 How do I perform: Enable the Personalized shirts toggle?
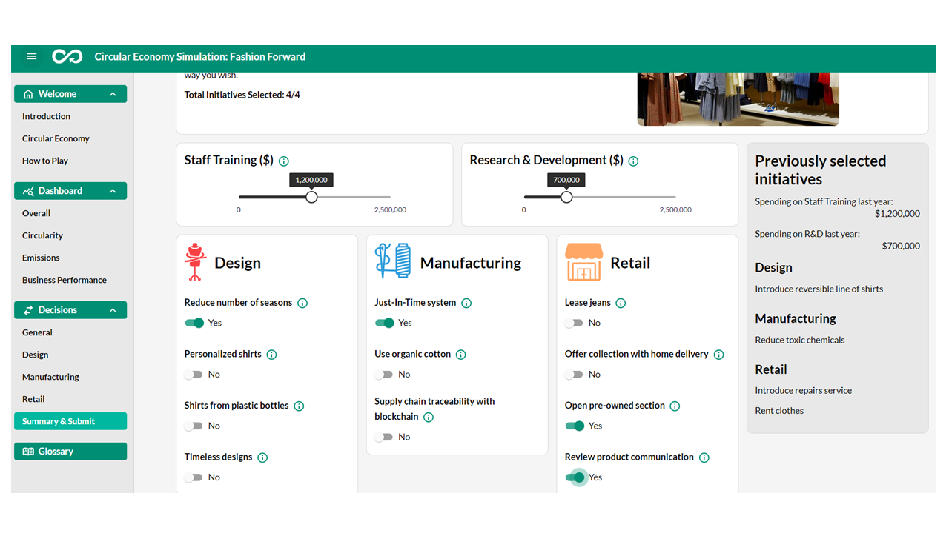coord(194,375)
